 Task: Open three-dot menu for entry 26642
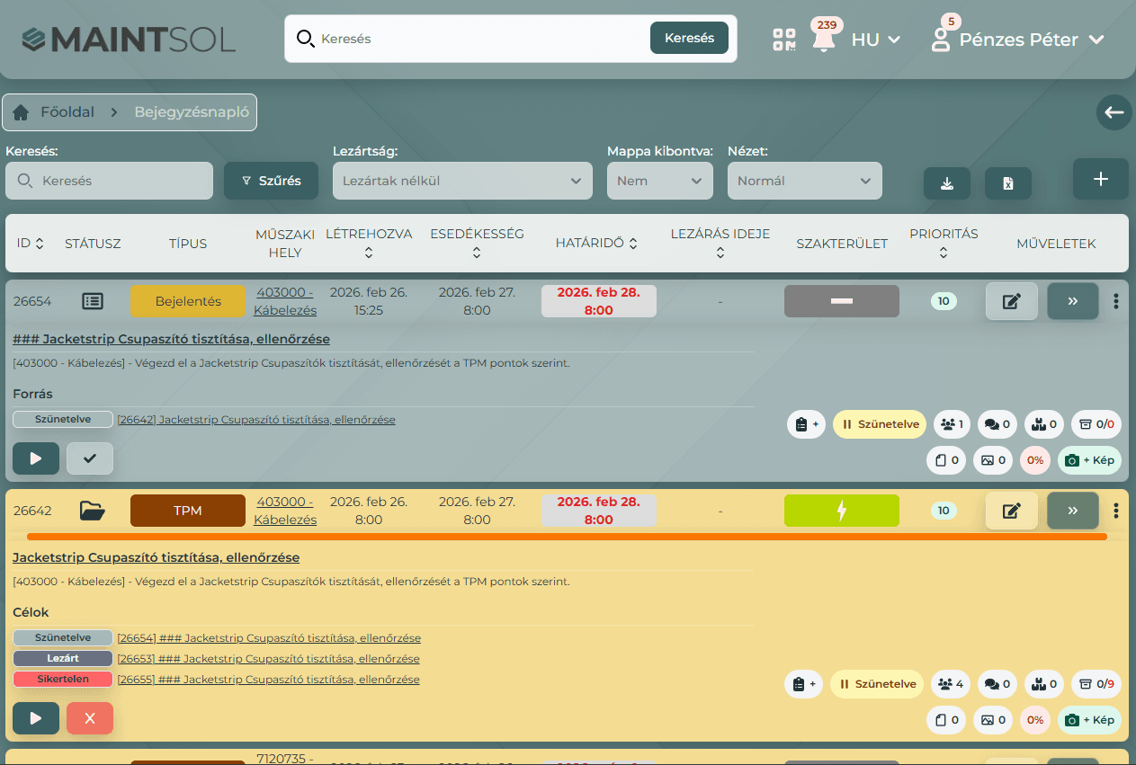click(x=1115, y=511)
